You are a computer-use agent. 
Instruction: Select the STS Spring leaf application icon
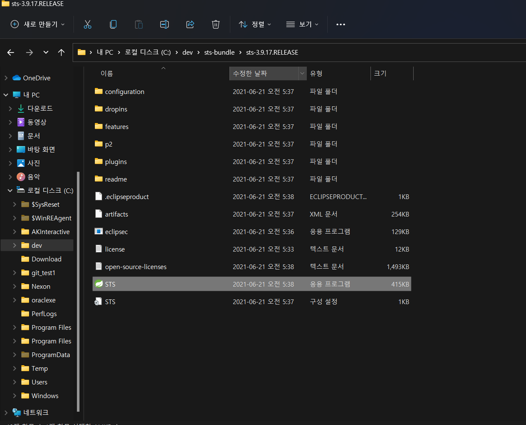[99, 284]
